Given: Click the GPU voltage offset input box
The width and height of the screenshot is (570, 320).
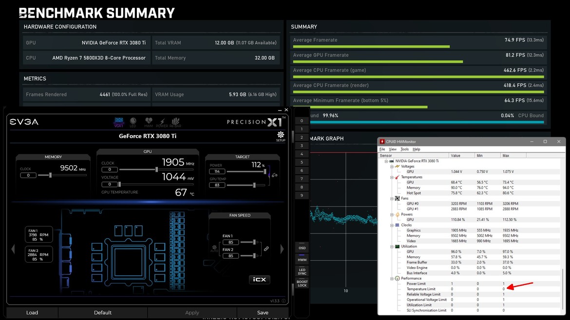Looking at the screenshot, I should pos(110,184).
